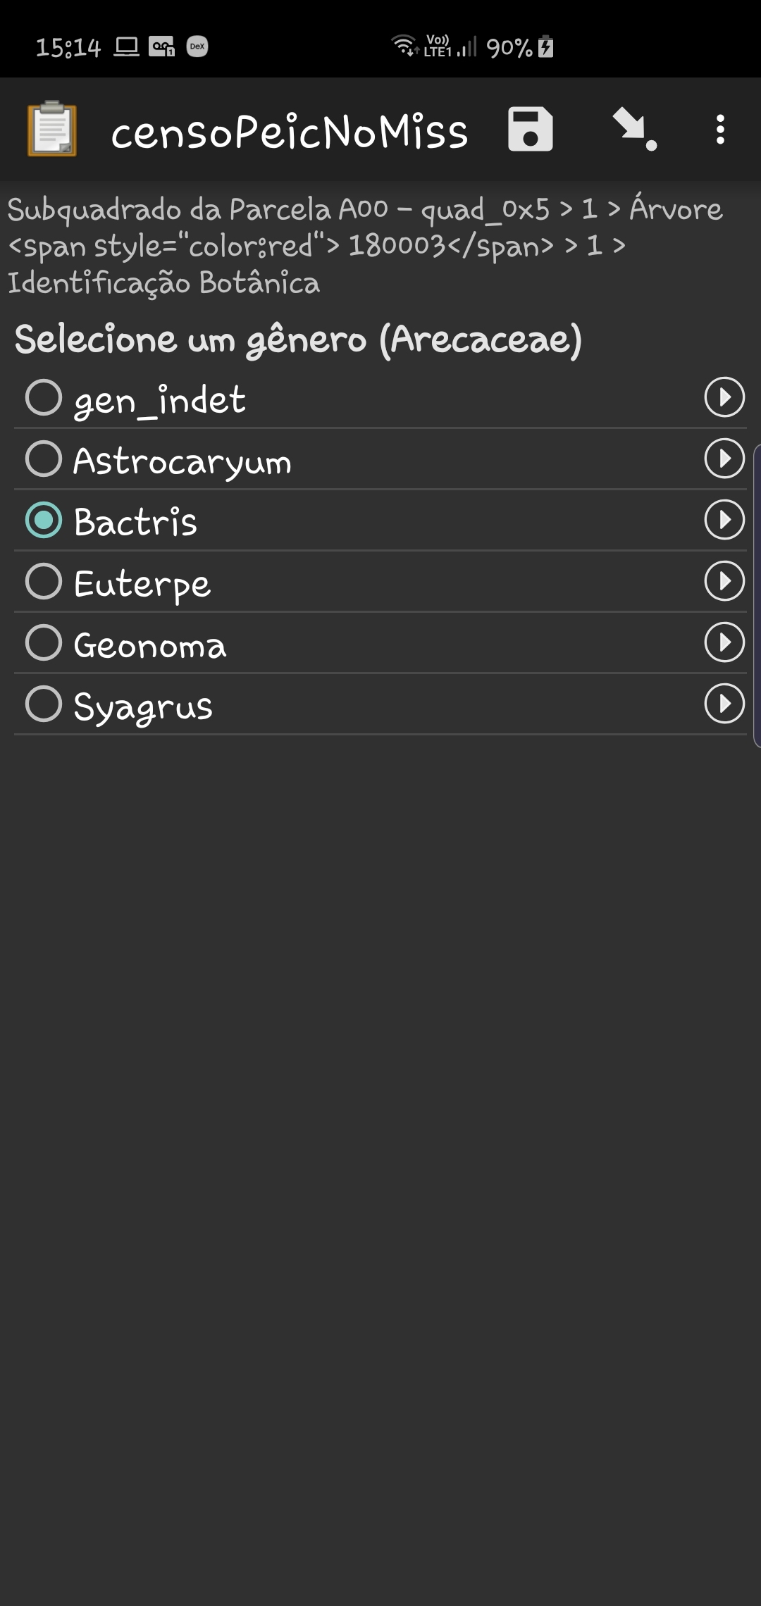Image resolution: width=761 pixels, height=1606 pixels.
Task: Tap the go-to prompt arrow icon
Action: [x=633, y=130]
